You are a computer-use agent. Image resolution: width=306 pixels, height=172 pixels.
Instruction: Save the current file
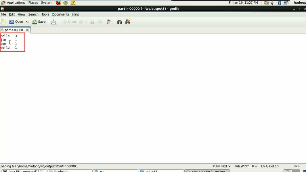tap(39, 22)
